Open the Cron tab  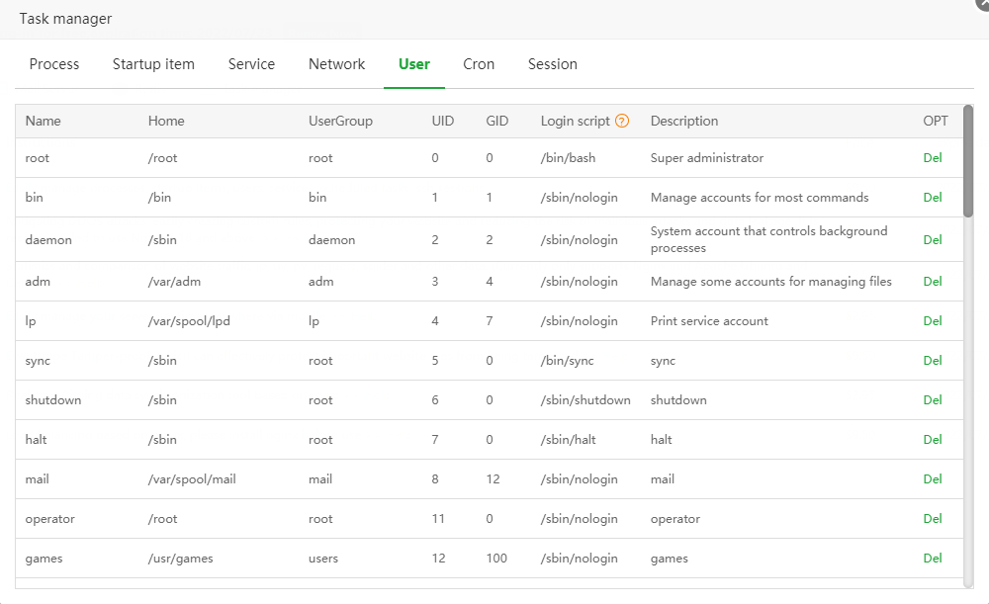point(479,64)
